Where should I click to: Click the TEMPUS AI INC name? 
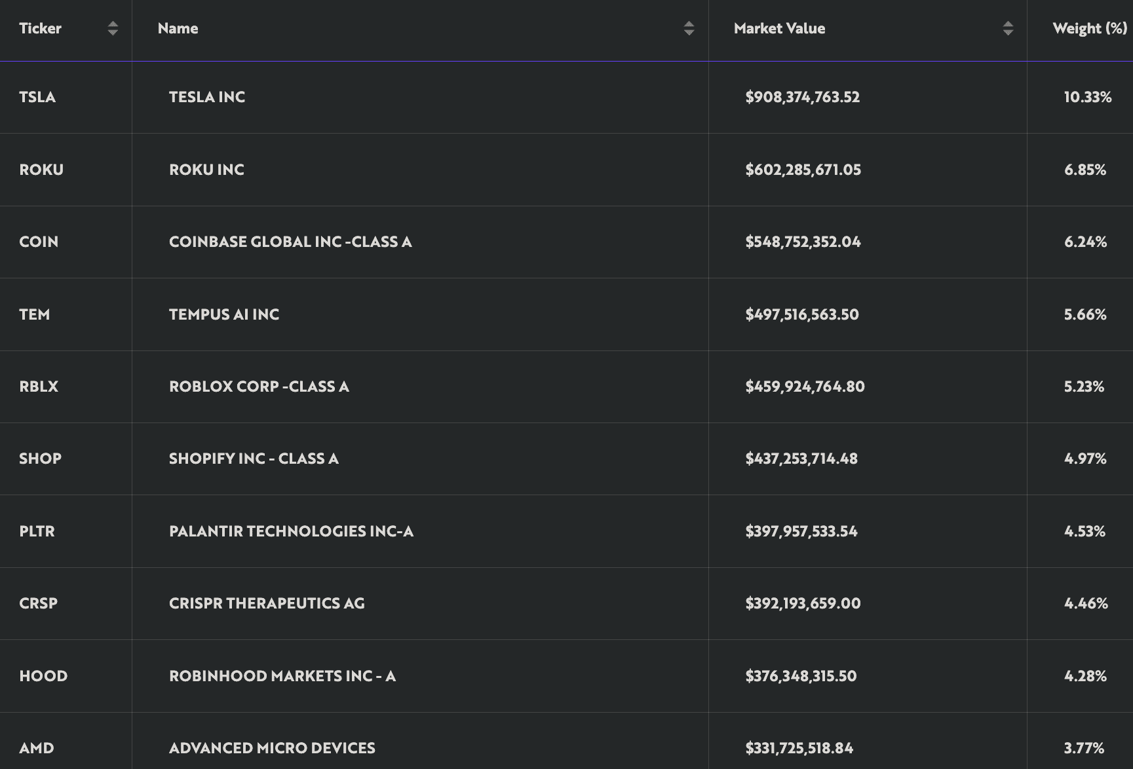pyautogui.click(x=224, y=314)
